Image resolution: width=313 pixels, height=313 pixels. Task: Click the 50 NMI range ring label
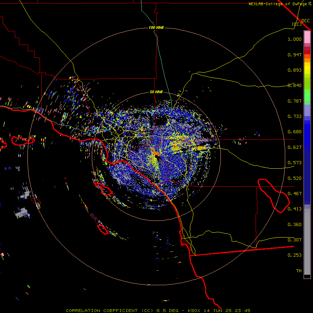click(x=156, y=92)
